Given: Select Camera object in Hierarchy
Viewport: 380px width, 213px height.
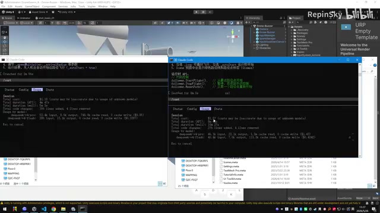Looking at the screenshot, I should coord(264,29).
